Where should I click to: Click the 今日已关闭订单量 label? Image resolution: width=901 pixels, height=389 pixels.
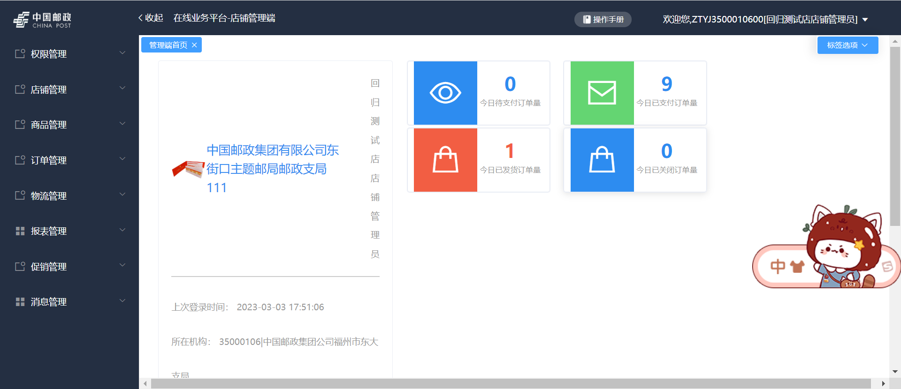(667, 170)
